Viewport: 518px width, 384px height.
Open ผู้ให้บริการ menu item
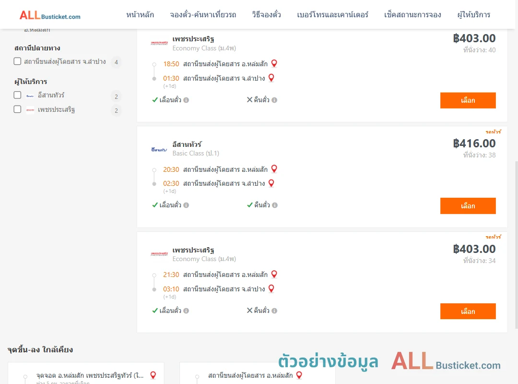(473, 15)
